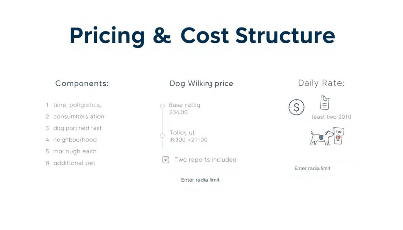
Task: Open the Dog Wilking price heading
Action: pyautogui.click(x=201, y=83)
